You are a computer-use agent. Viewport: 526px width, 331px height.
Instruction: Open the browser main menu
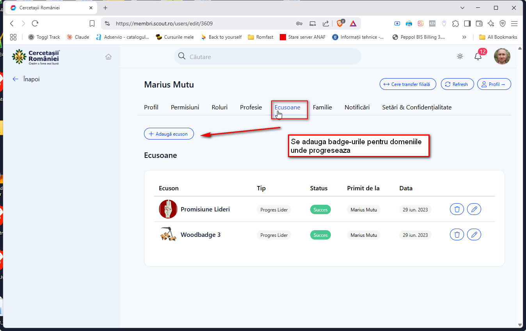pyautogui.click(x=514, y=23)
